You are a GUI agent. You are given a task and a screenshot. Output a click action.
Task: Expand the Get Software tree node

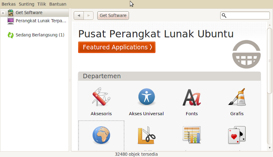3,13
